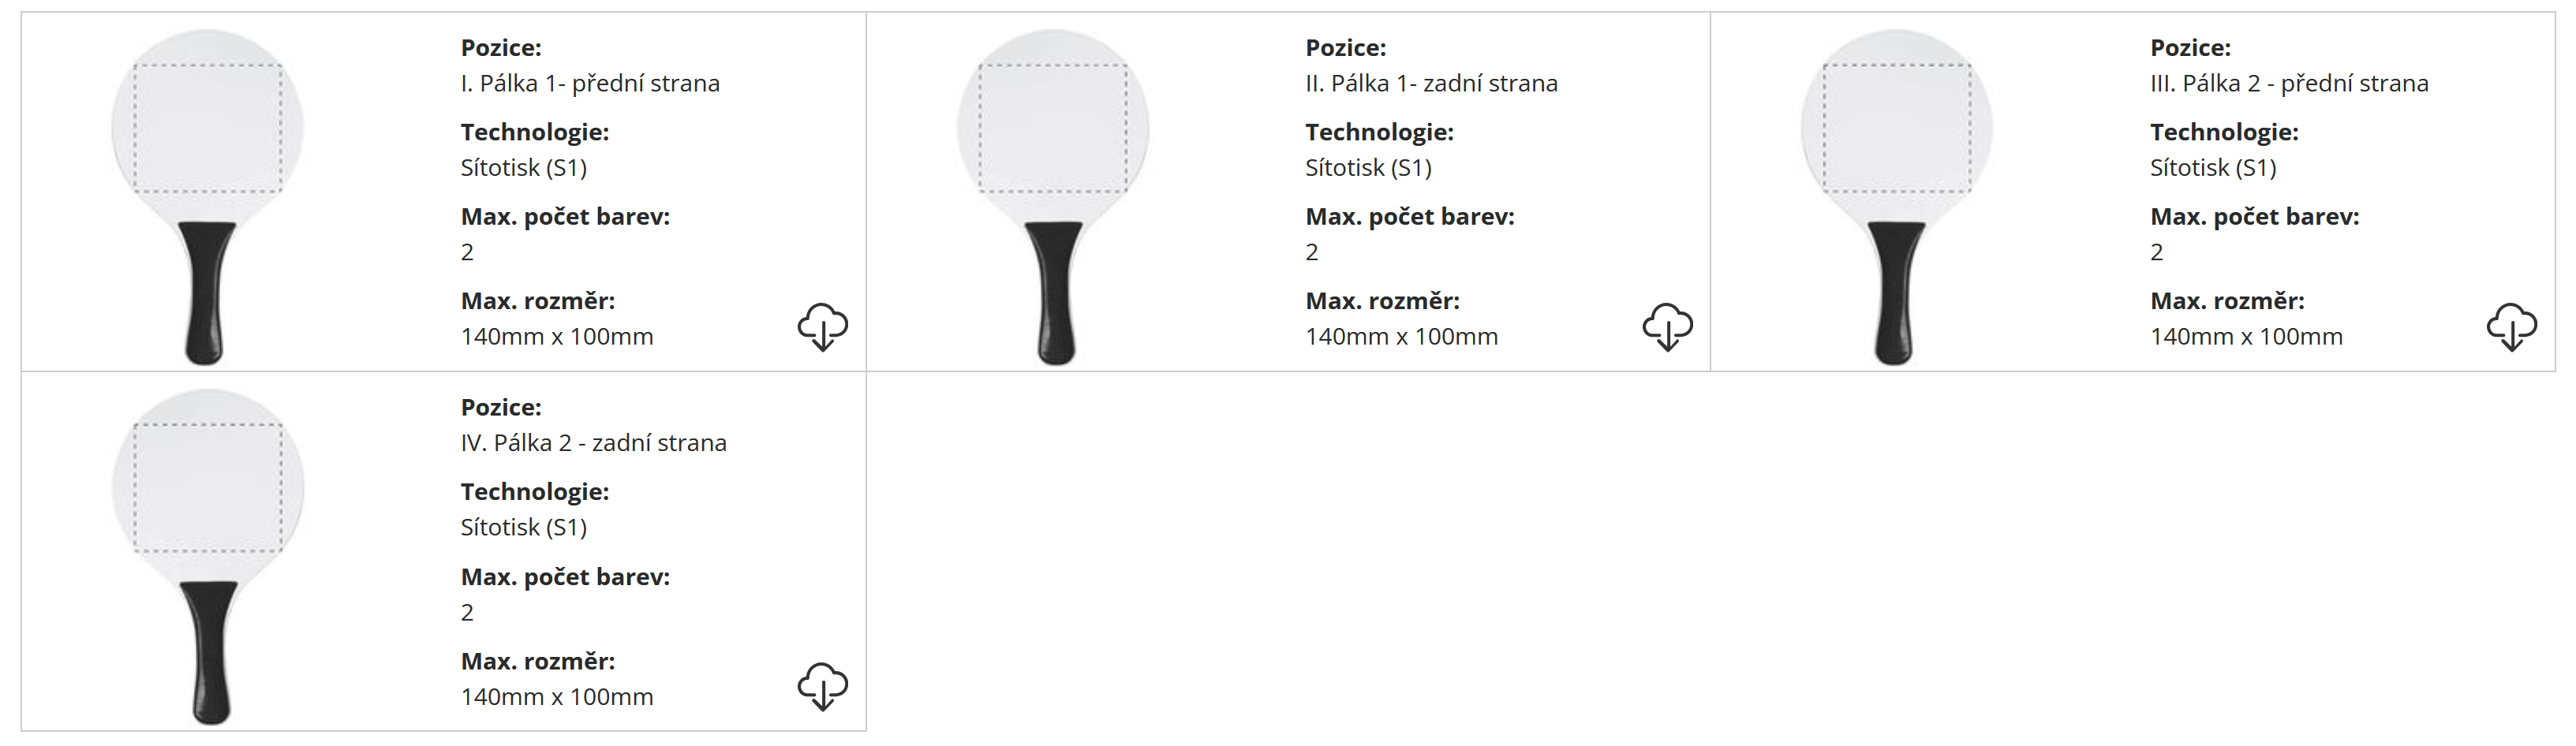This screenshot has height=746, width=2576.
Task: Click Sítotisk (S1) in the position II card
Action: click(1368, 168)
